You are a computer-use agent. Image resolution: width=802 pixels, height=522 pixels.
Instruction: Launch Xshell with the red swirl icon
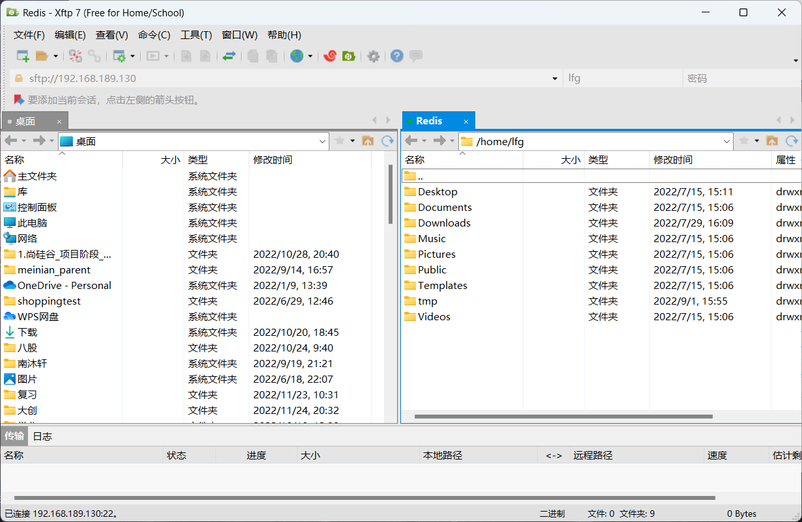point(330,56)
